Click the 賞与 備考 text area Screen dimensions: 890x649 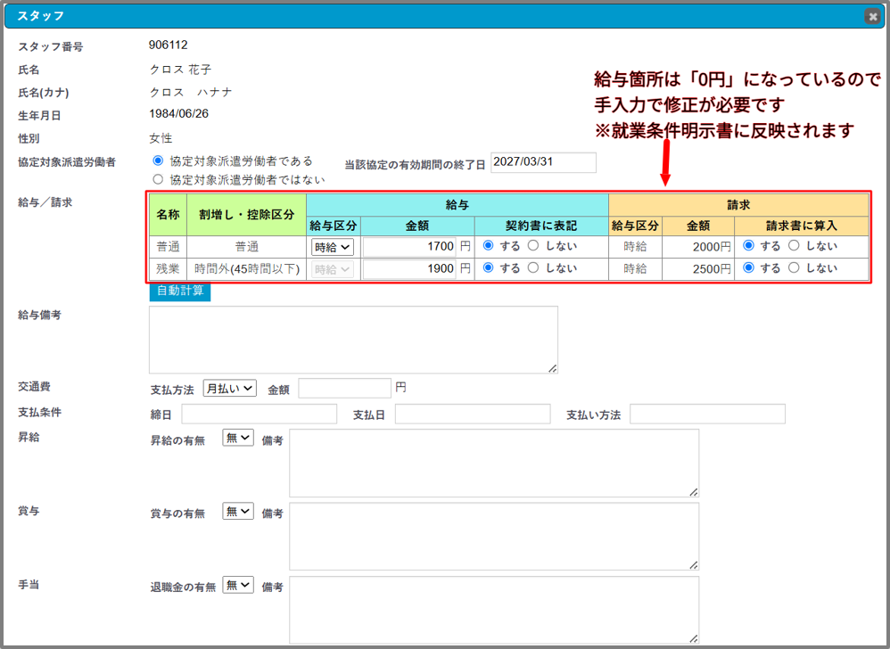pyautogui.click(x=494, y=537)
